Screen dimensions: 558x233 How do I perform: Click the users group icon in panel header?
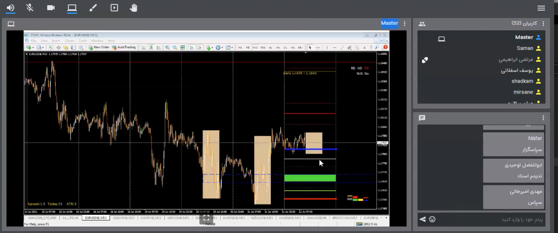[422, 24]
